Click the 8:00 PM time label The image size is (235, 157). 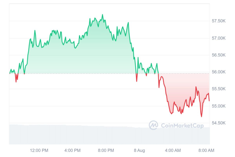pyautogui.click(x=106, y=150)
